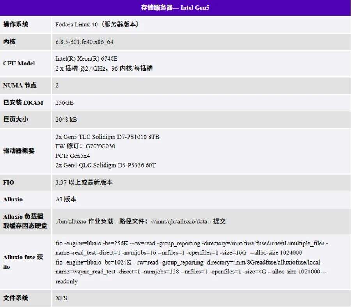Click the Intel(R) Xeon(R) 6740E text
Image resolution: width=351 pixels, height=307 pixels.
click(x=87, y=59)
